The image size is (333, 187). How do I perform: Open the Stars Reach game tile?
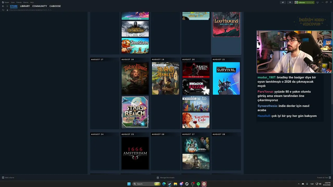[x=135, y=112]
